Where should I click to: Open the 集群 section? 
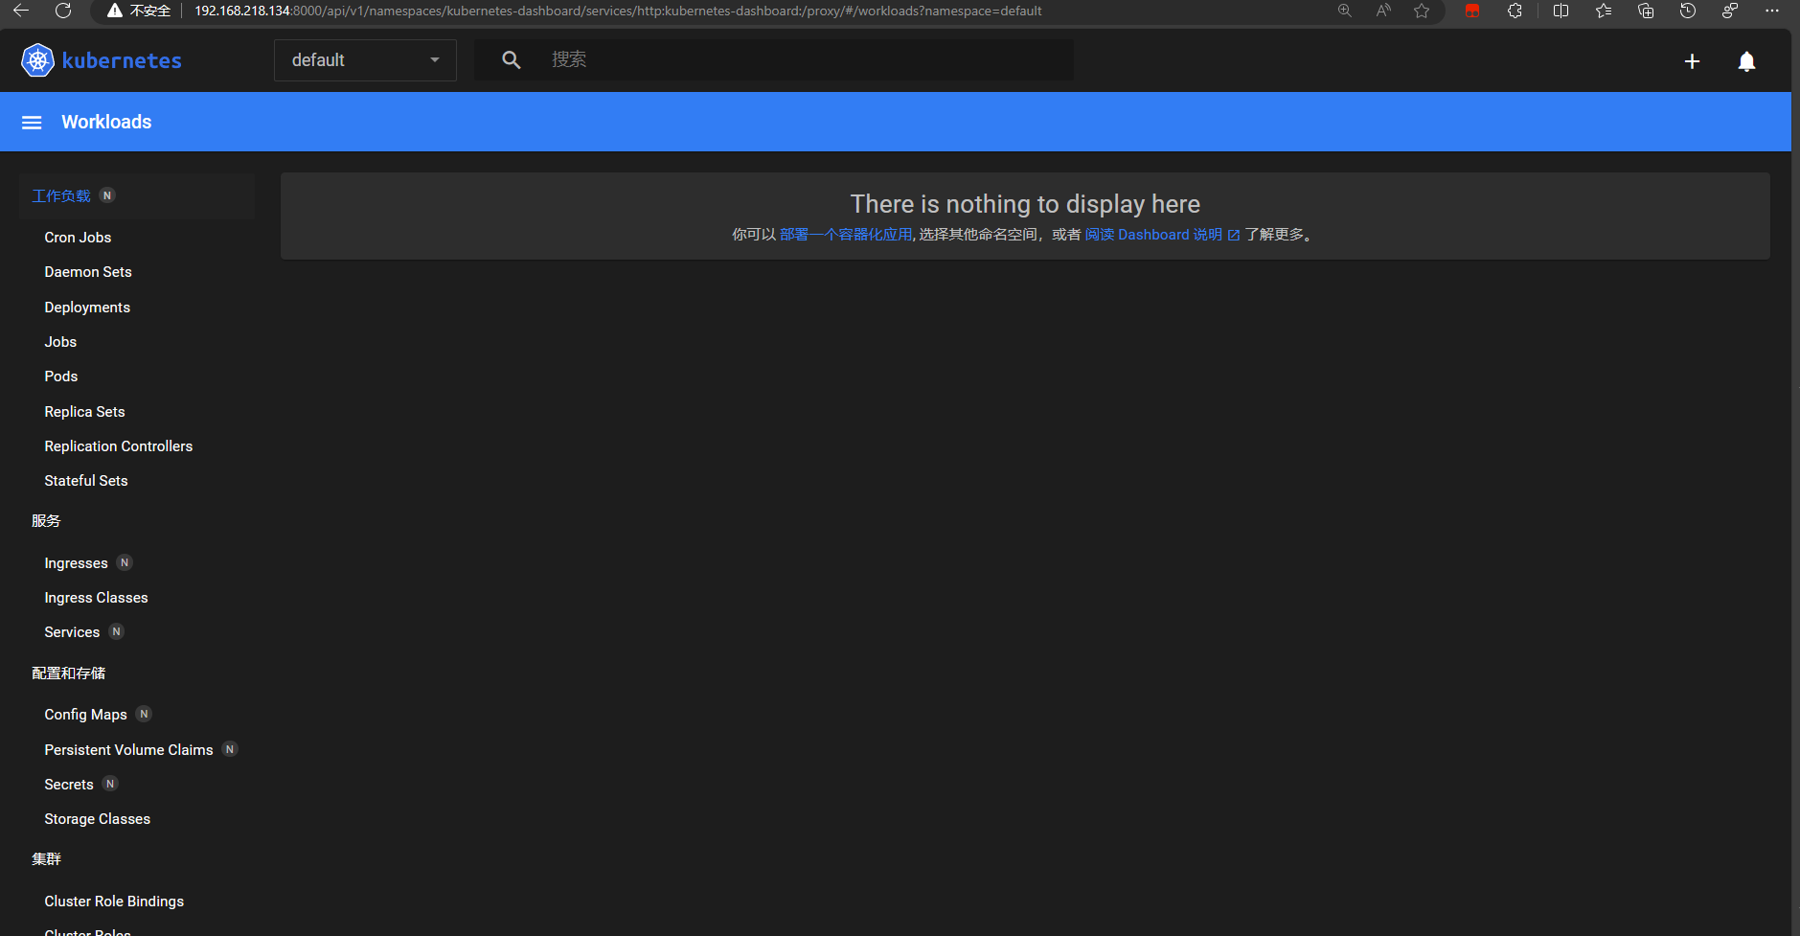[x=46, y=859]
